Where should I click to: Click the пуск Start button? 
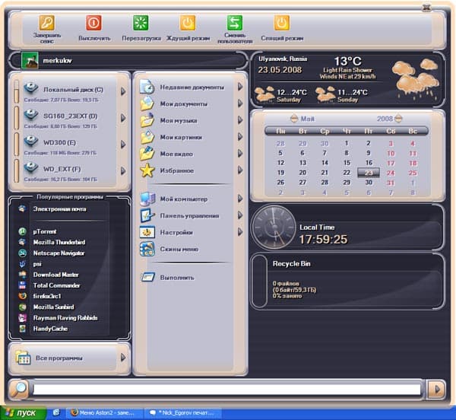click(x=23, y=412)
